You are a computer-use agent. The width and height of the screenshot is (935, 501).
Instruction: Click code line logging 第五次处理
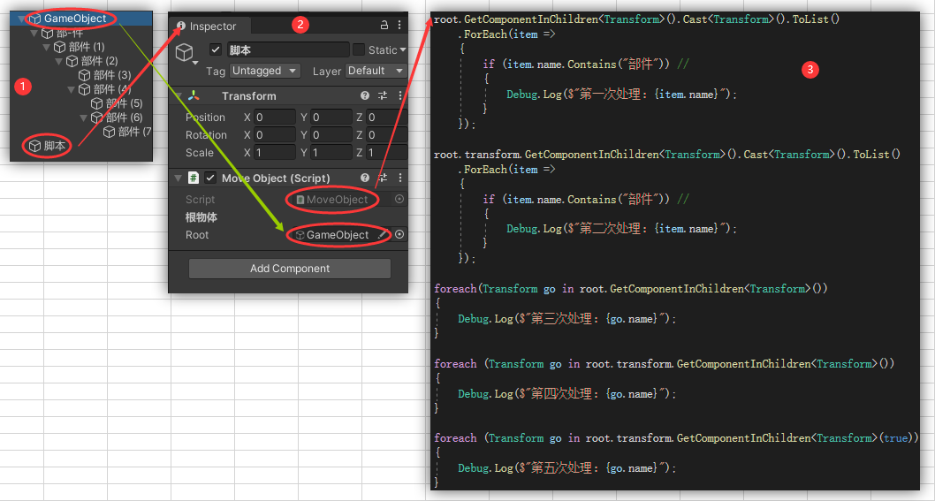pos(566,468)
